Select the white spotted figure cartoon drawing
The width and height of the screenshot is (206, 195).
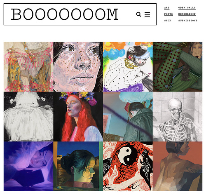128,67
